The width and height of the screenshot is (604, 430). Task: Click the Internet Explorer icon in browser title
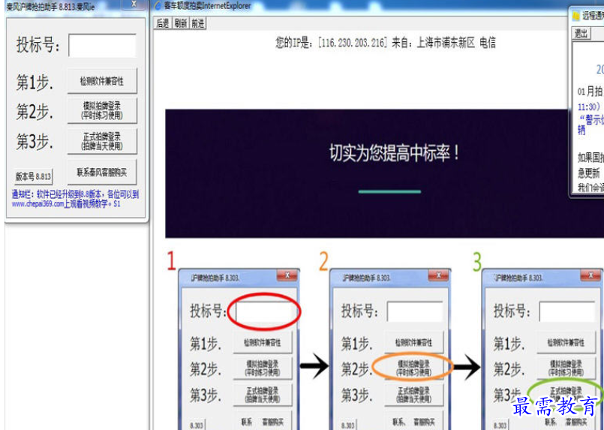pos(158,5)
